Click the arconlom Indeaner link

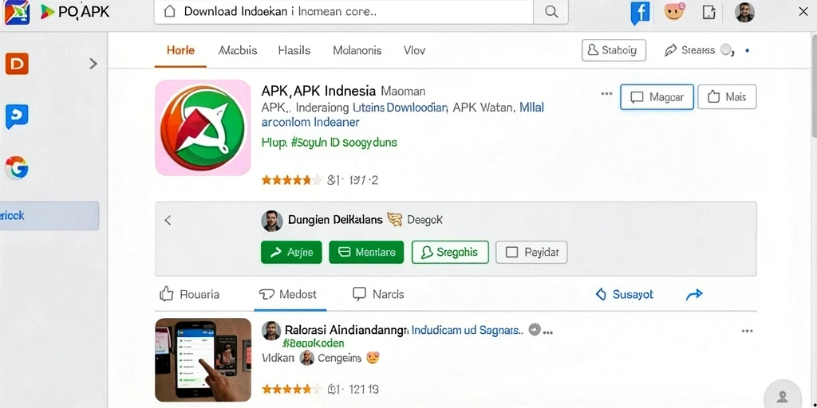tap(310, 122)
